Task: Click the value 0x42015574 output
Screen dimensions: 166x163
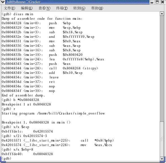Action: (43, 131)
